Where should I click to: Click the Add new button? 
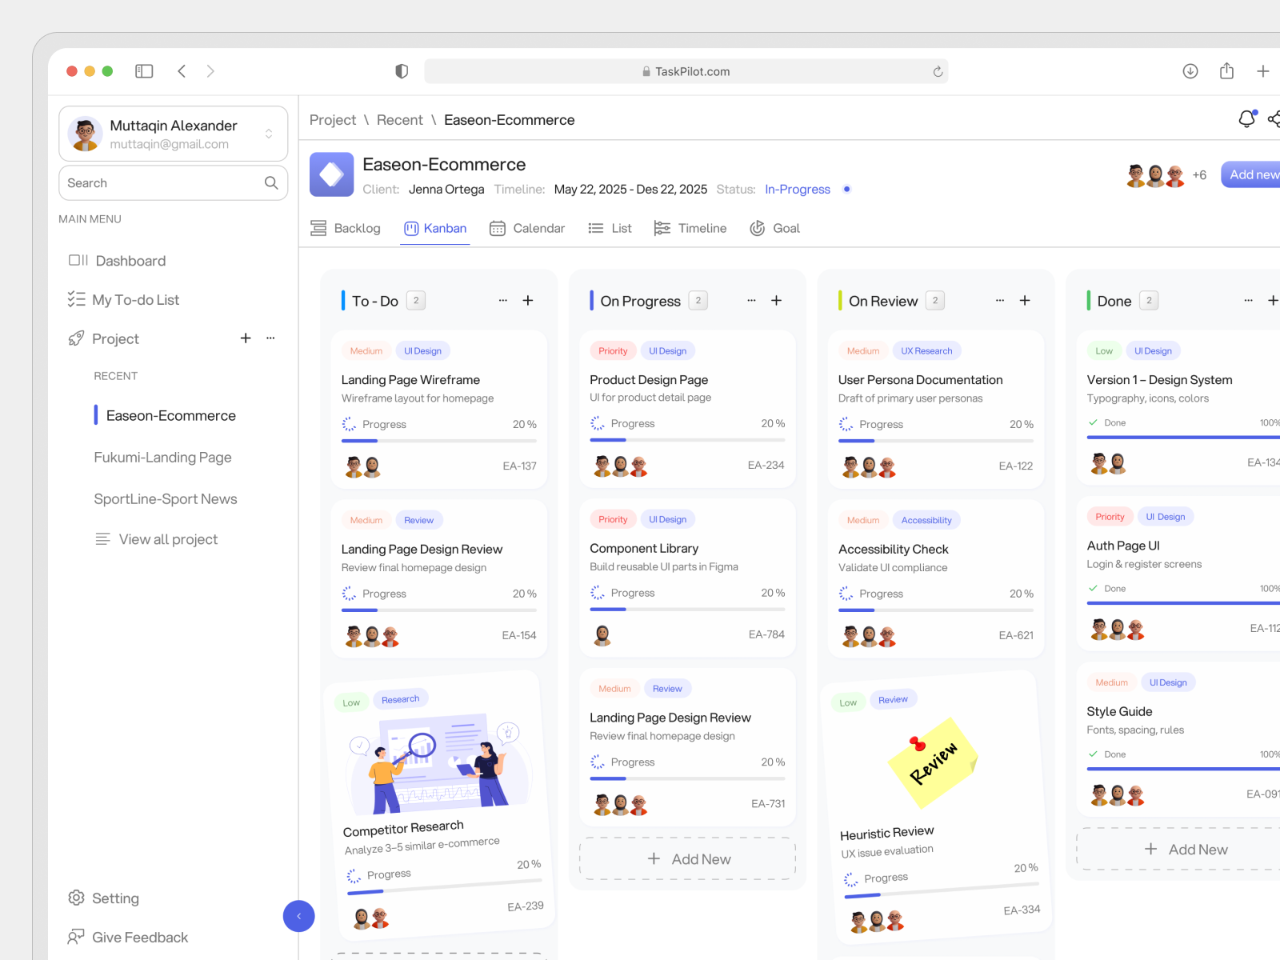(1251, 174)
